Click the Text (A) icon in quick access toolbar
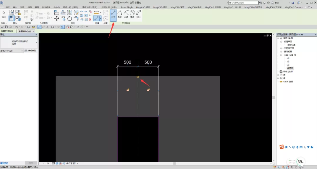The height and width of the screenshot is (169, 317). click(47, 27)
